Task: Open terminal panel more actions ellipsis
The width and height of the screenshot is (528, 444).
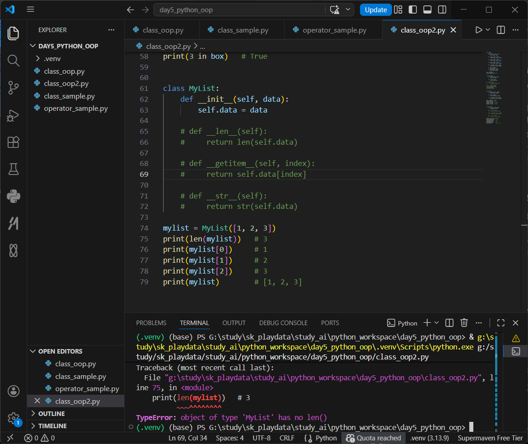Action: 479,323
